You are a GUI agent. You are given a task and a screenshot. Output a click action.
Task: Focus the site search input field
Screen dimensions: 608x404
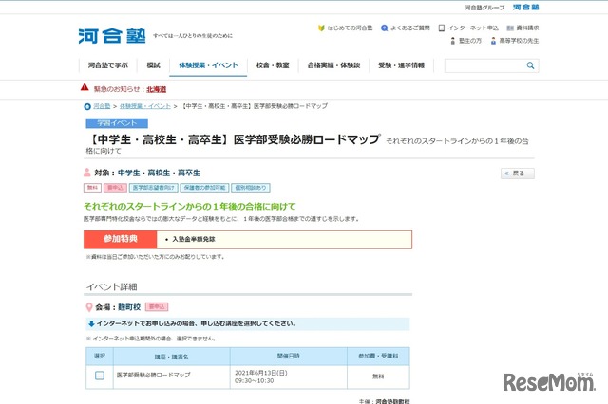[477, 66]
